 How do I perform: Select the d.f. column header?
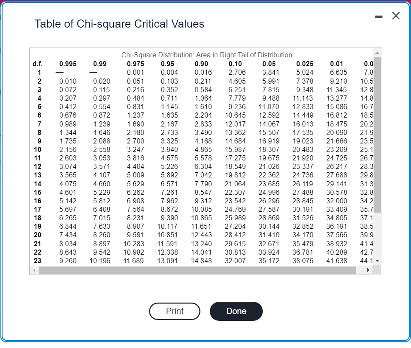point(37,64)
